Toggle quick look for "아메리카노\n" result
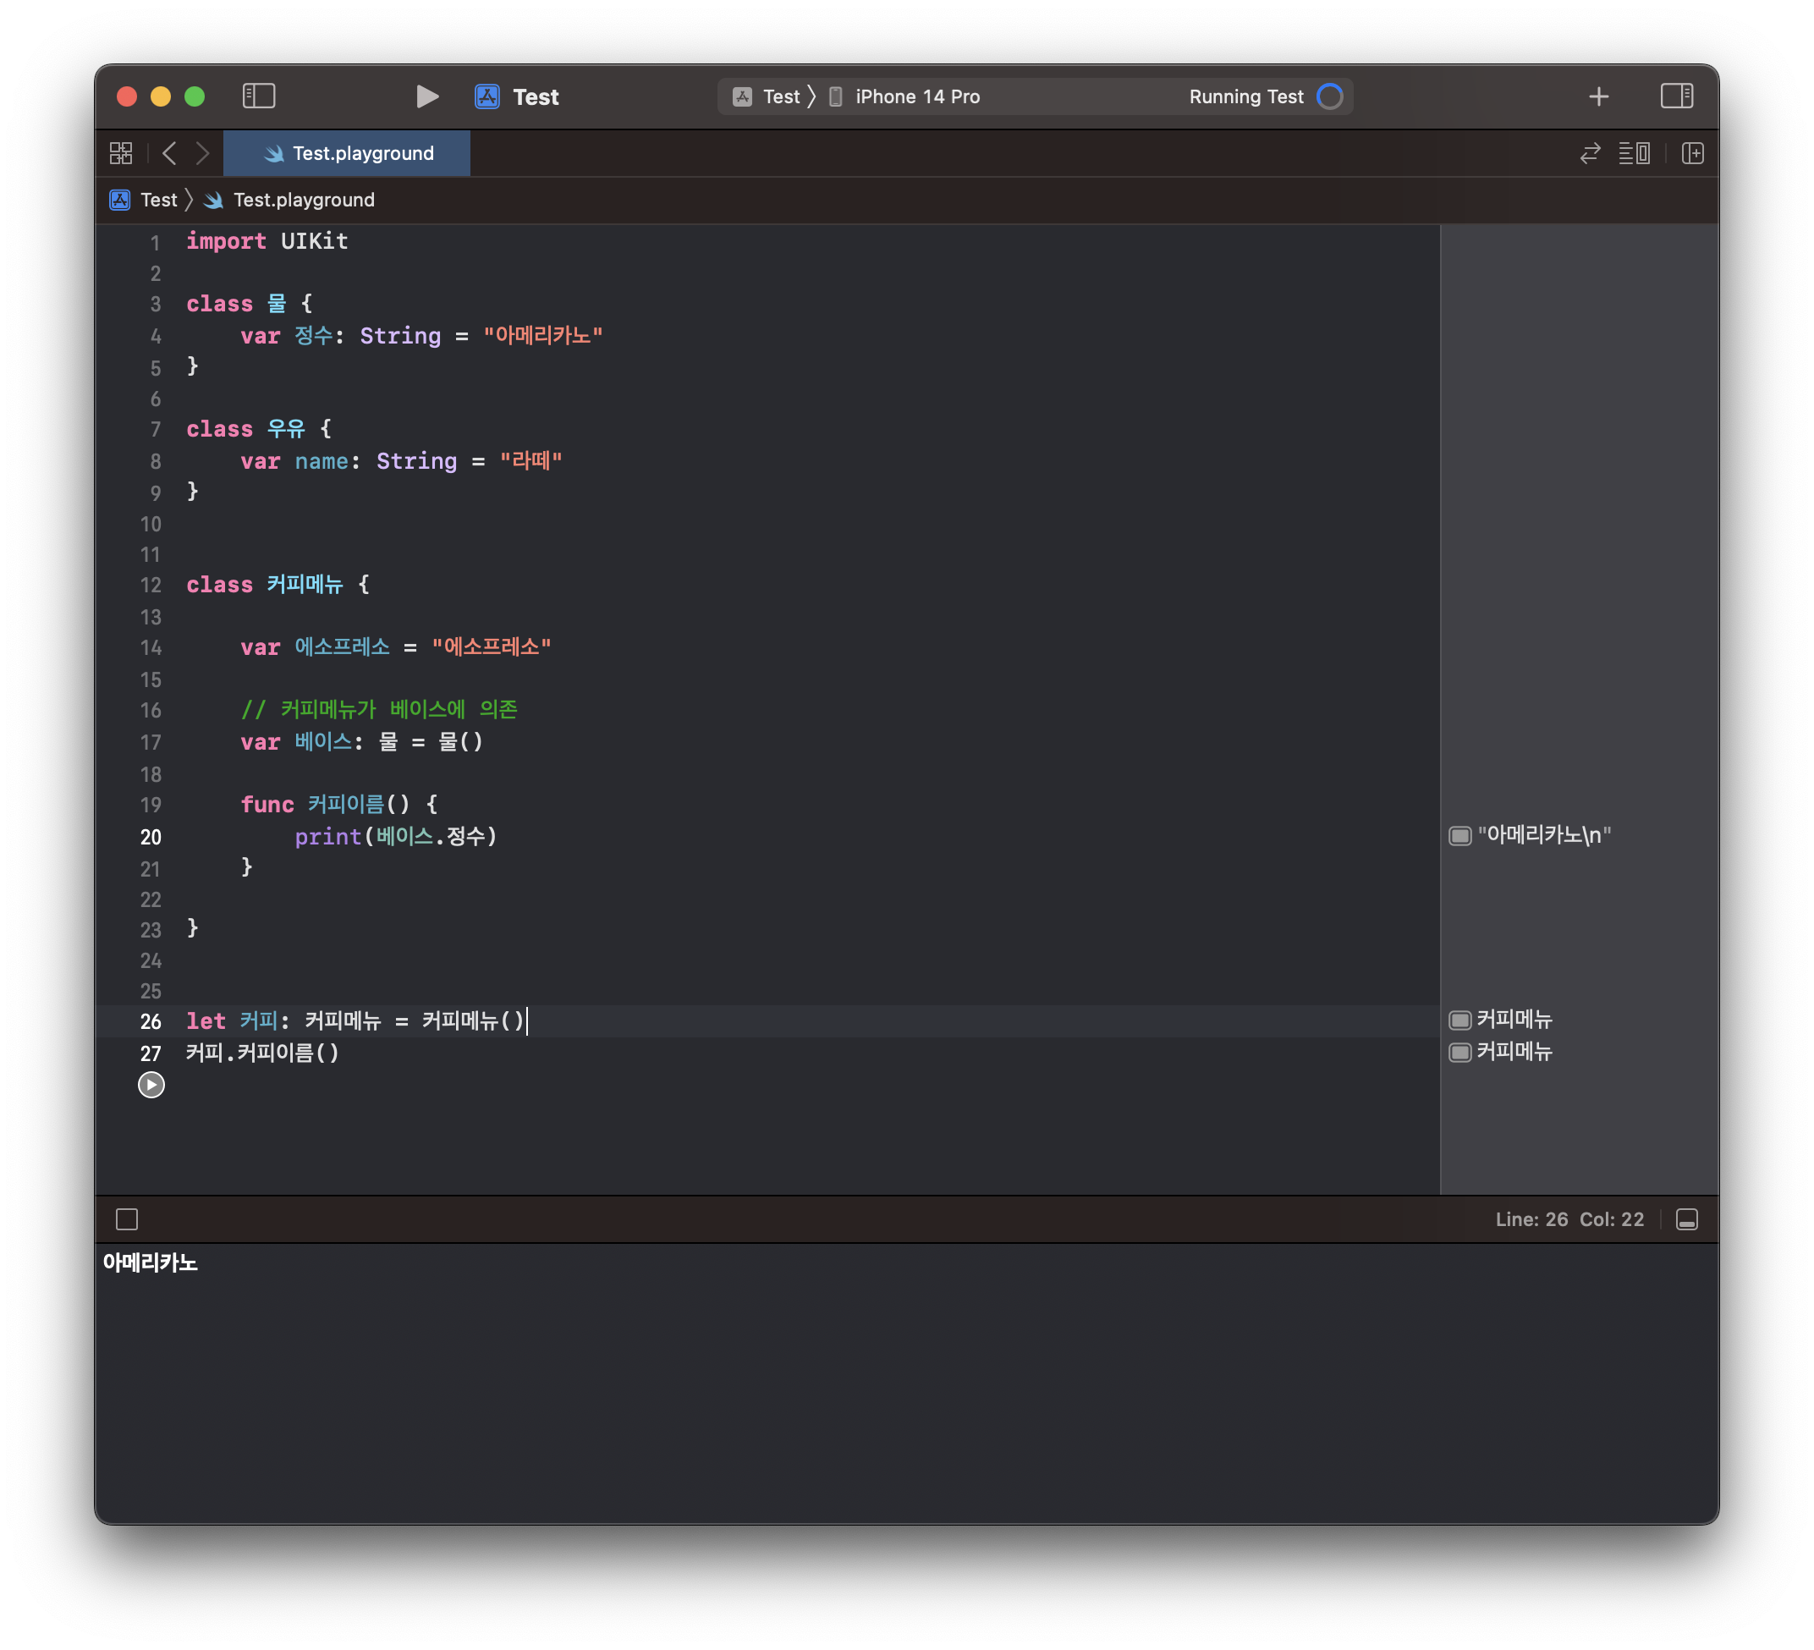The height and width of the screenshot is (1650, 1814). pyautogui.click(x=1459, y=836)
